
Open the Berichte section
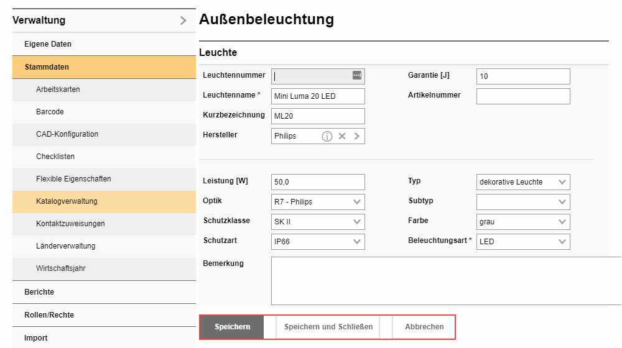pos(39,292)
